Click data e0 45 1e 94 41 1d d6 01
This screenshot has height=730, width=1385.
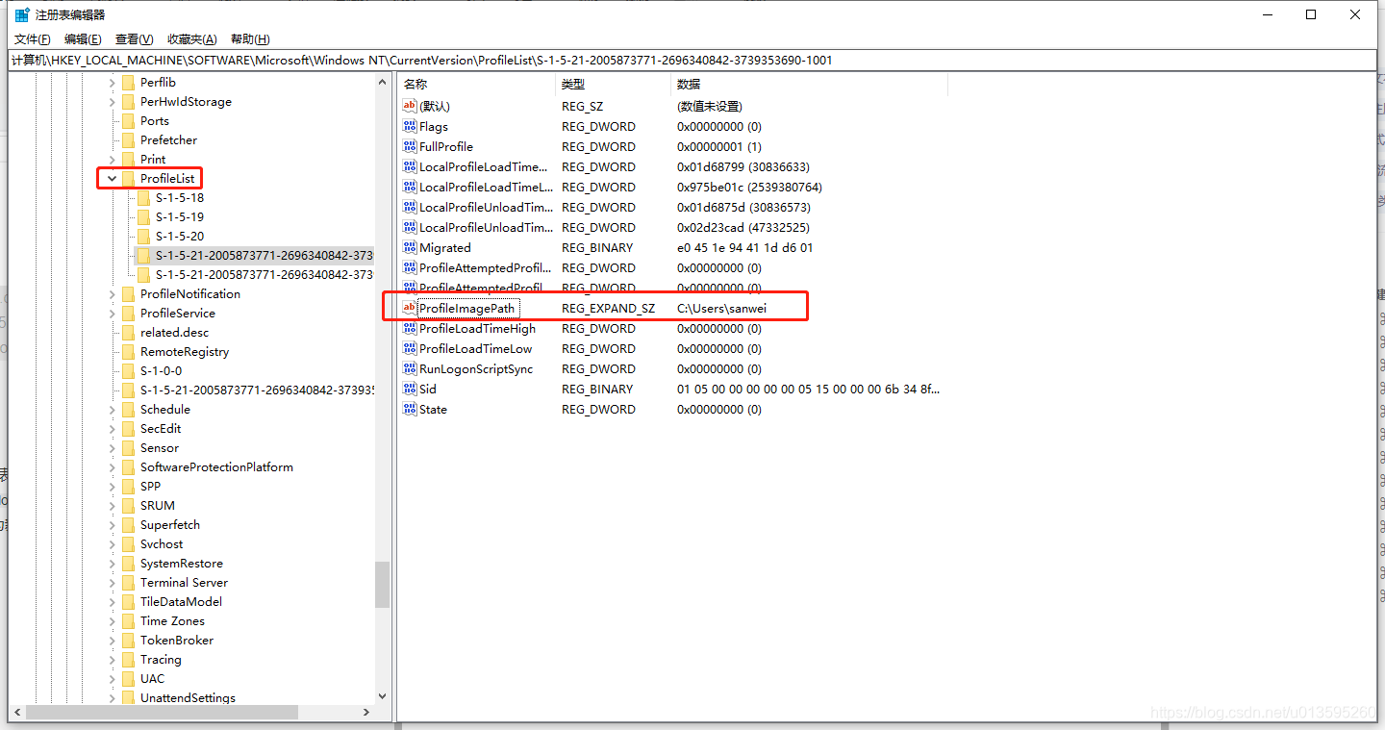pyautogui.click(x=744, y=247)
